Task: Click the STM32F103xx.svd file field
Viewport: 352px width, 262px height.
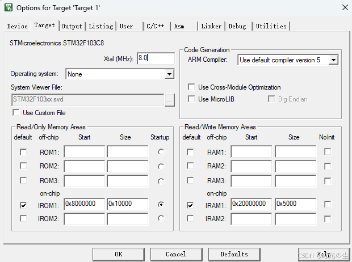Action: tap(87, 100)
